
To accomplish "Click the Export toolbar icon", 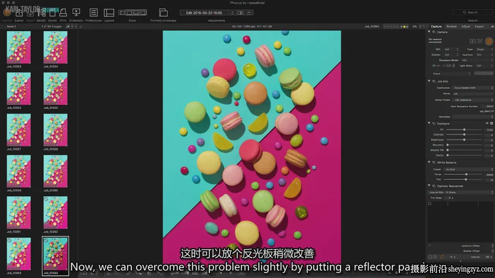I will [19, 13].
